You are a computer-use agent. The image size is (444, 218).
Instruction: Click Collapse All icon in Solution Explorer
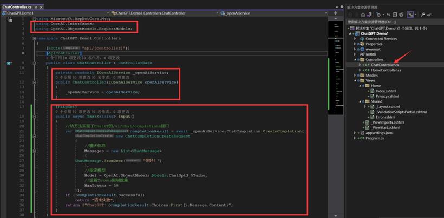pos(395,15)
